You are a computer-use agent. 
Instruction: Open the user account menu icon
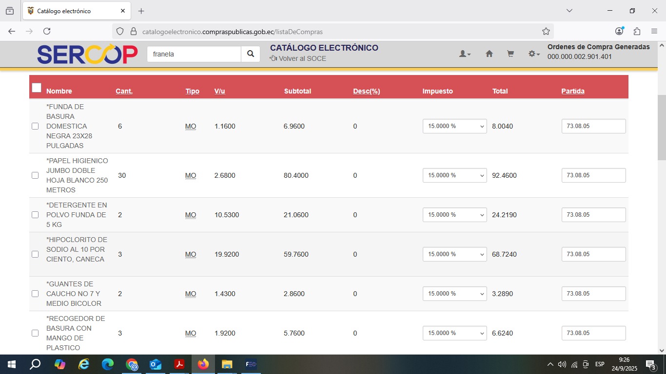pos(464,54)
